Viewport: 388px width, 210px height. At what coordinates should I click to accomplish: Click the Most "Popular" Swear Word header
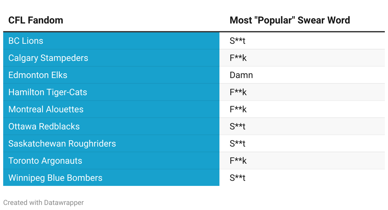pos(289,20)
